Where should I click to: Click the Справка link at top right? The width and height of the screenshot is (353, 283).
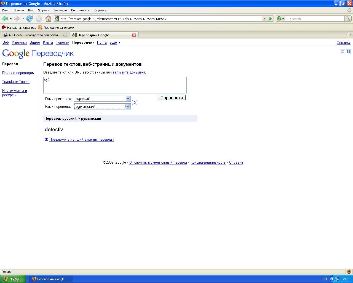344,43
